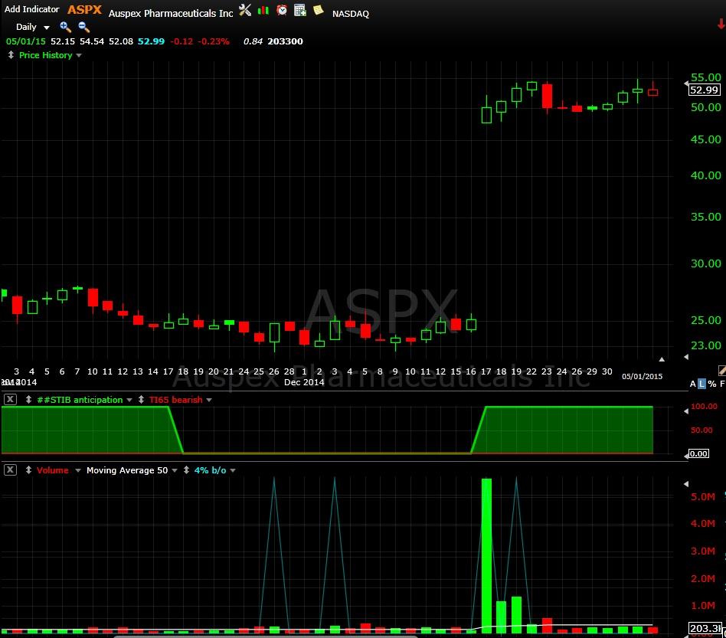726x638 pixels.
Task: Select the % percent scale option
Action: (712, 384)
